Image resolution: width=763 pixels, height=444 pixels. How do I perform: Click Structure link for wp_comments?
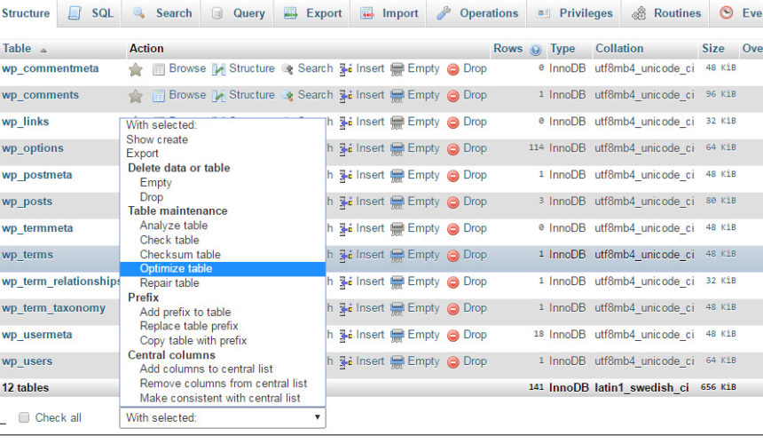click(252, 95)
